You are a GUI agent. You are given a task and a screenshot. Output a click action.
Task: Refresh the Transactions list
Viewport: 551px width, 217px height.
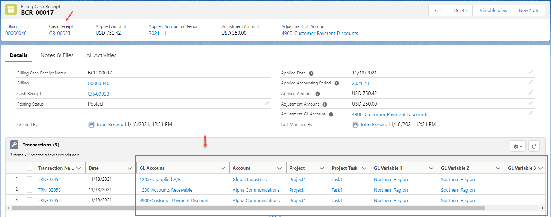point(534,146)
